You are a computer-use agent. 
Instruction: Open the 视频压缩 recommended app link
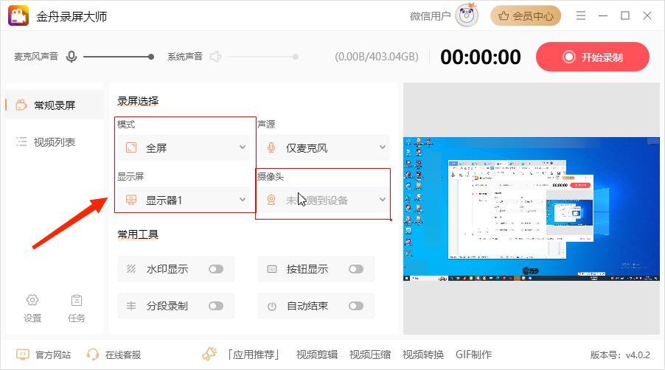[370, 355]
